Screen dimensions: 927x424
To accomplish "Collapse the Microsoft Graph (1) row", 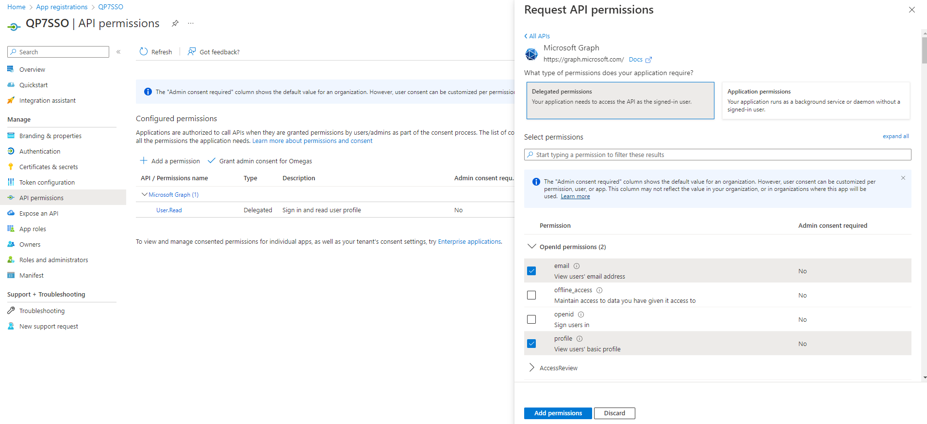I will pyautogui.click(x=144, y=194).
